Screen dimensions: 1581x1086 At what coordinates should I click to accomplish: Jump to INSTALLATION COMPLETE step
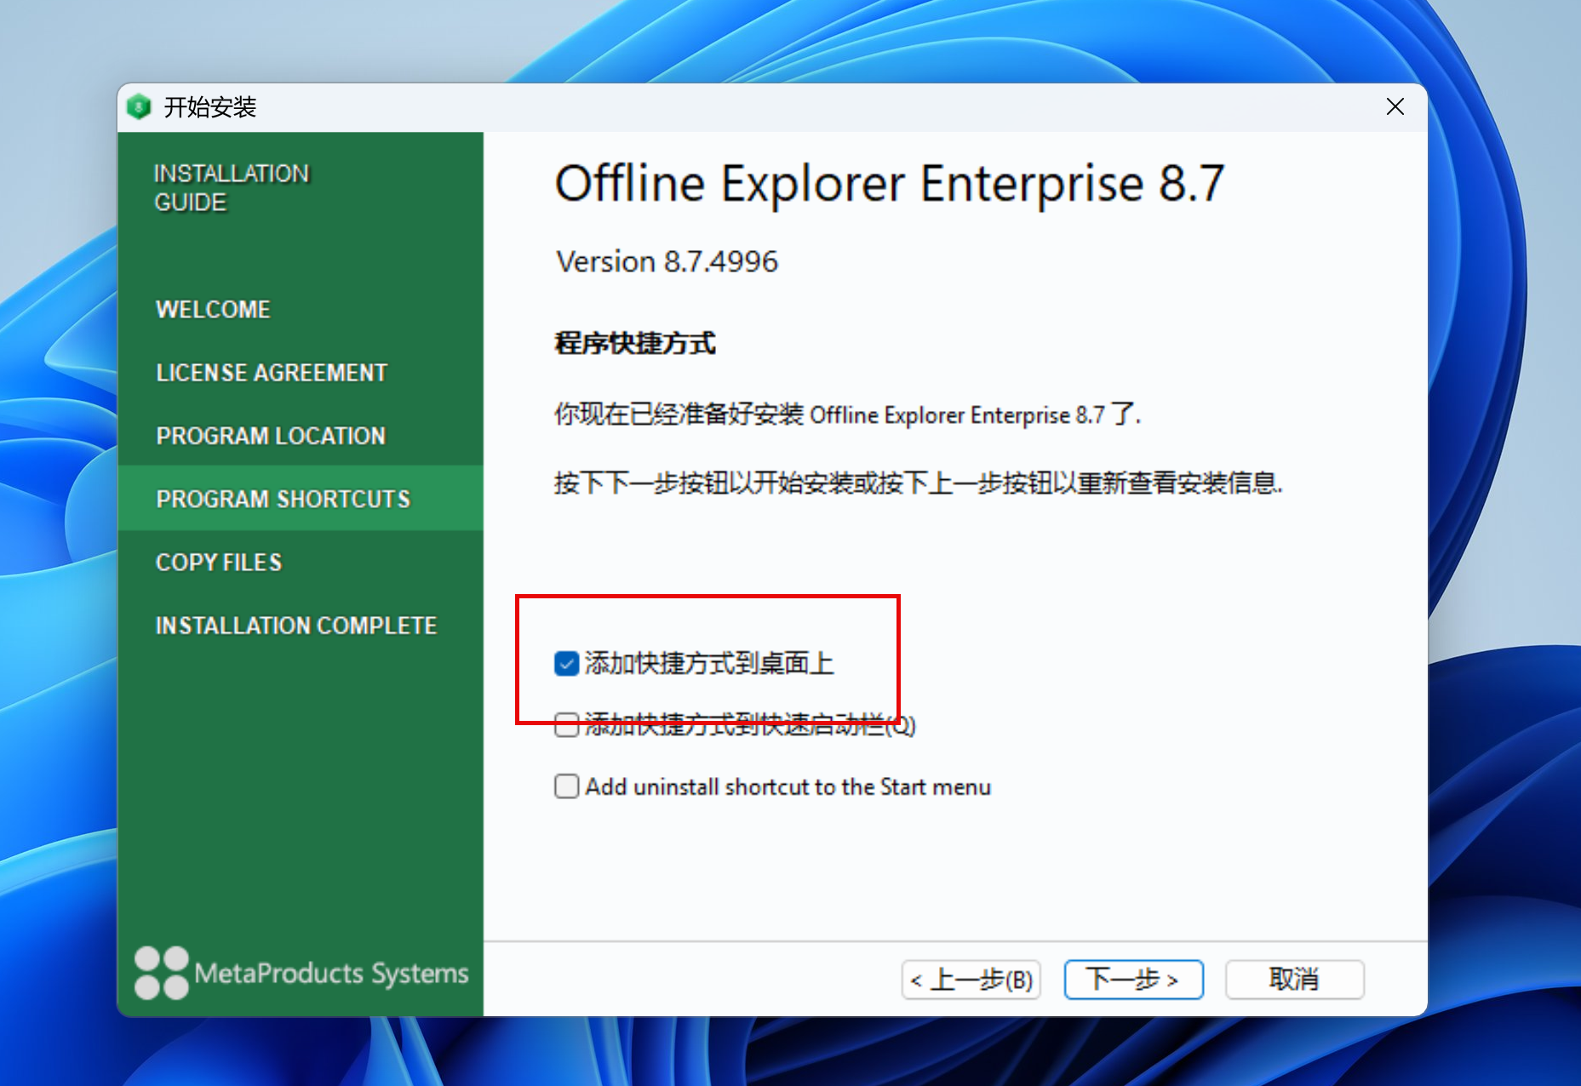[x=295, y=626]
